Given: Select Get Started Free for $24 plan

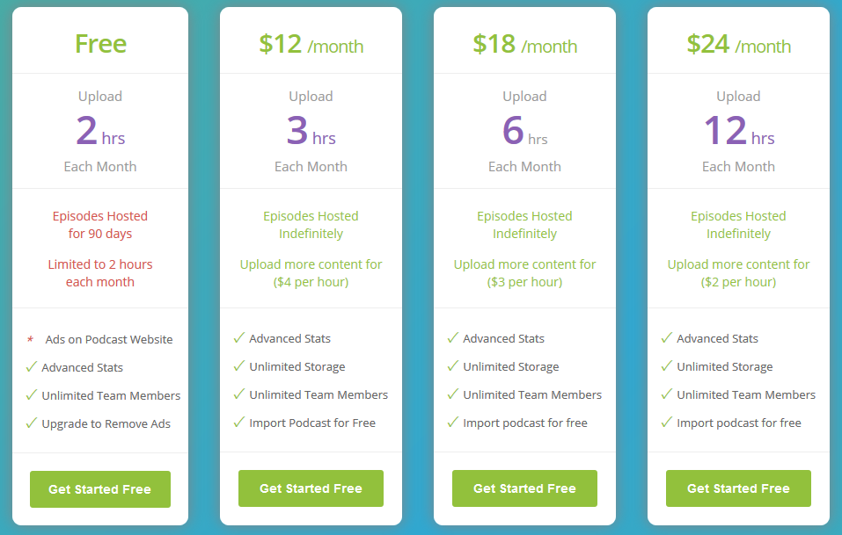Looking at the screenshot, I should pyautogui.click(x=738, y=488).
